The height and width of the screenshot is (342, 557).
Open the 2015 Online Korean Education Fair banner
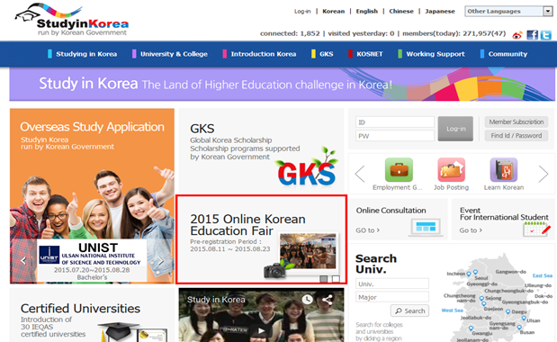(261, 239)
